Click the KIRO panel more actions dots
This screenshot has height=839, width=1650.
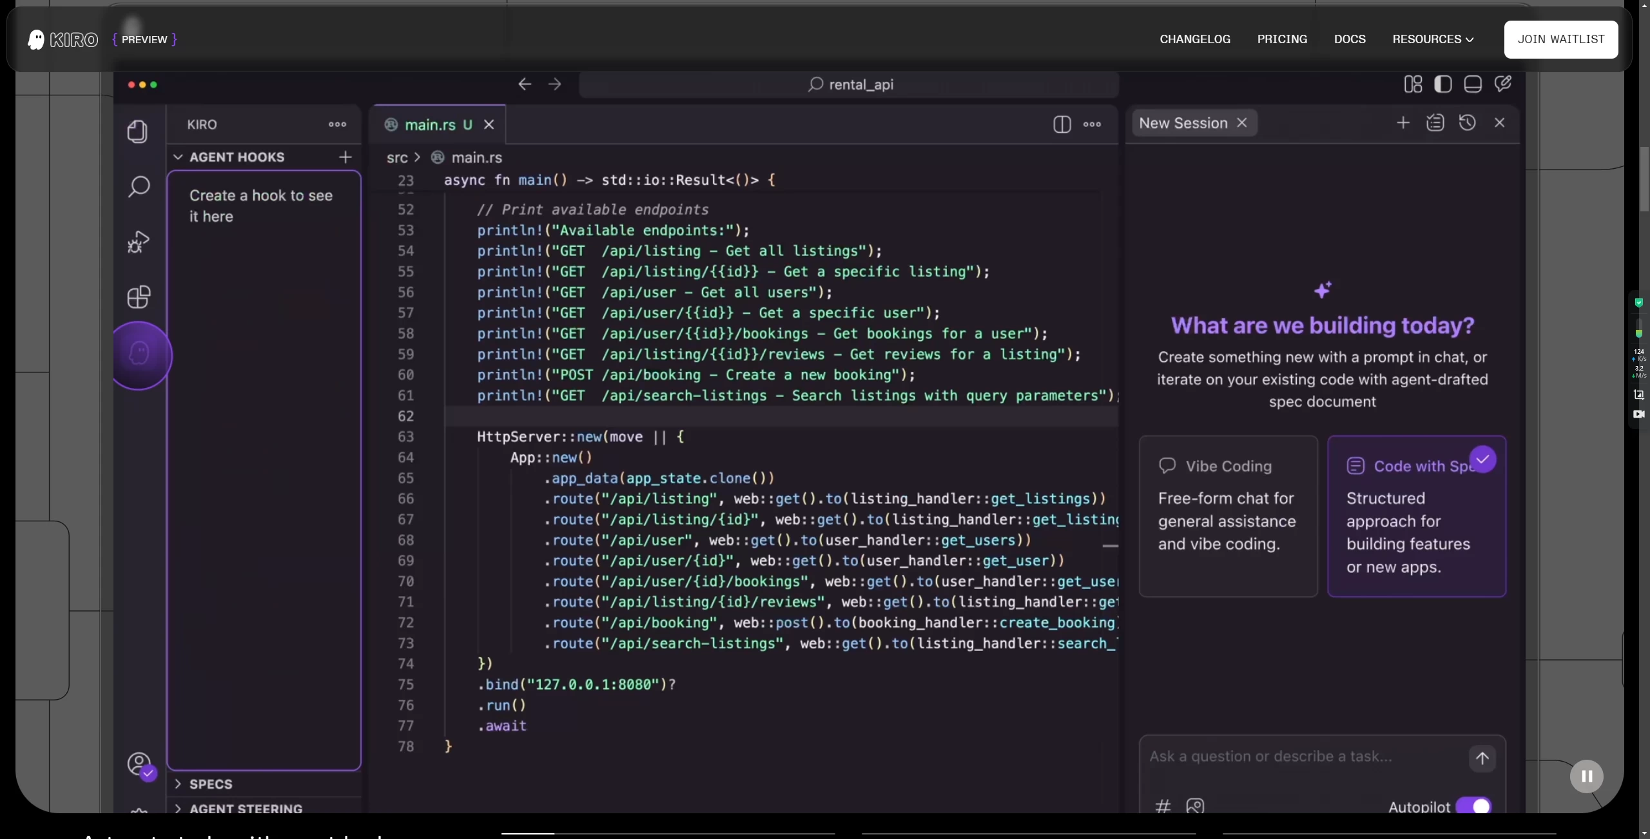(337, 124)
